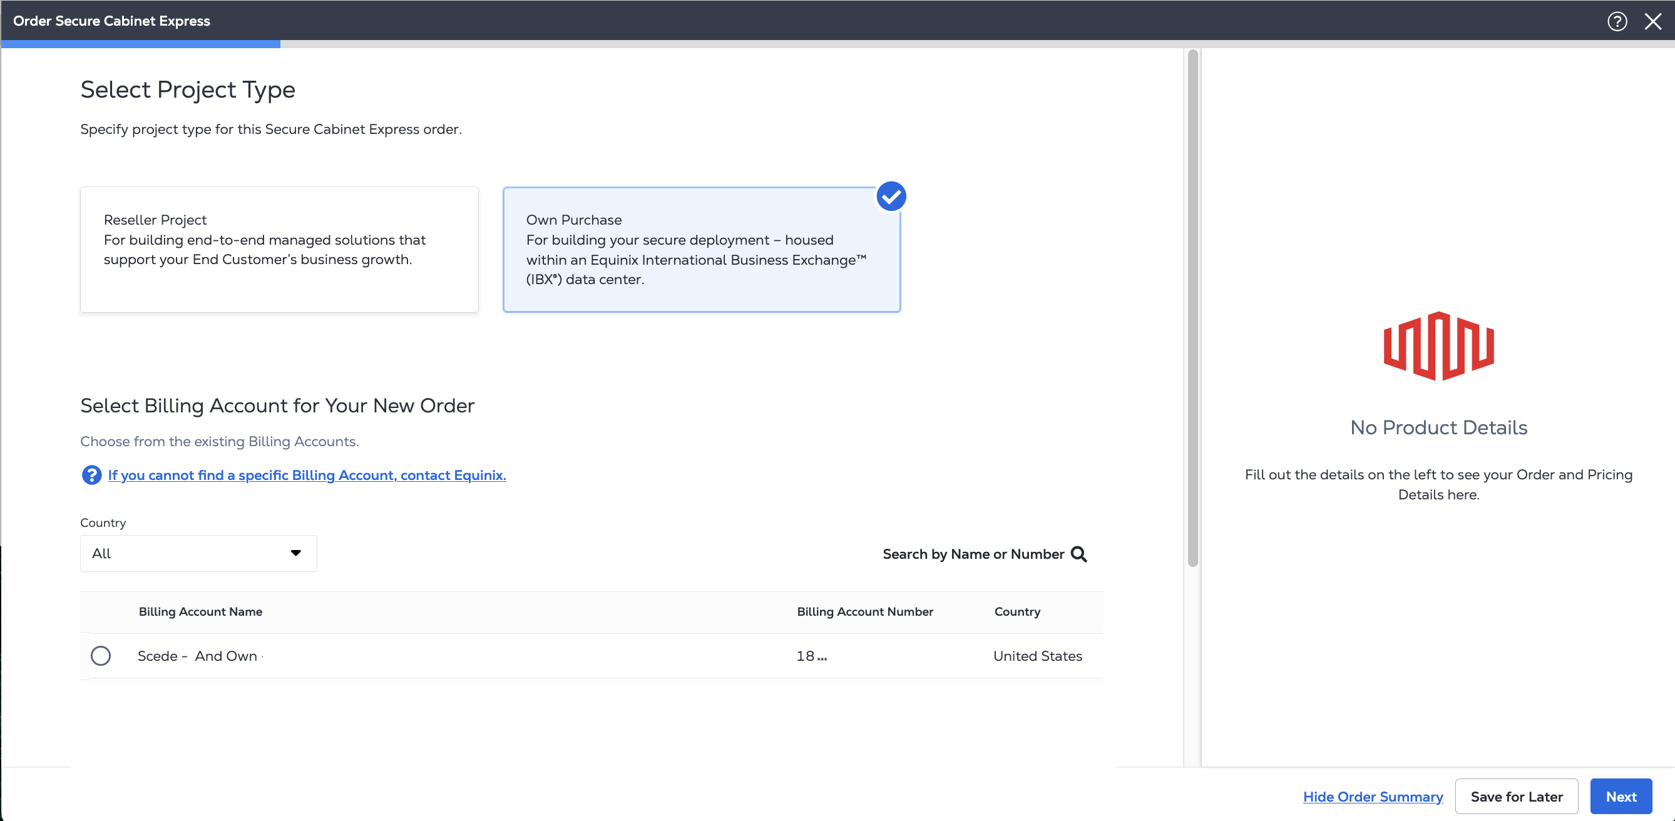Click the Next button

[1621, 797]
